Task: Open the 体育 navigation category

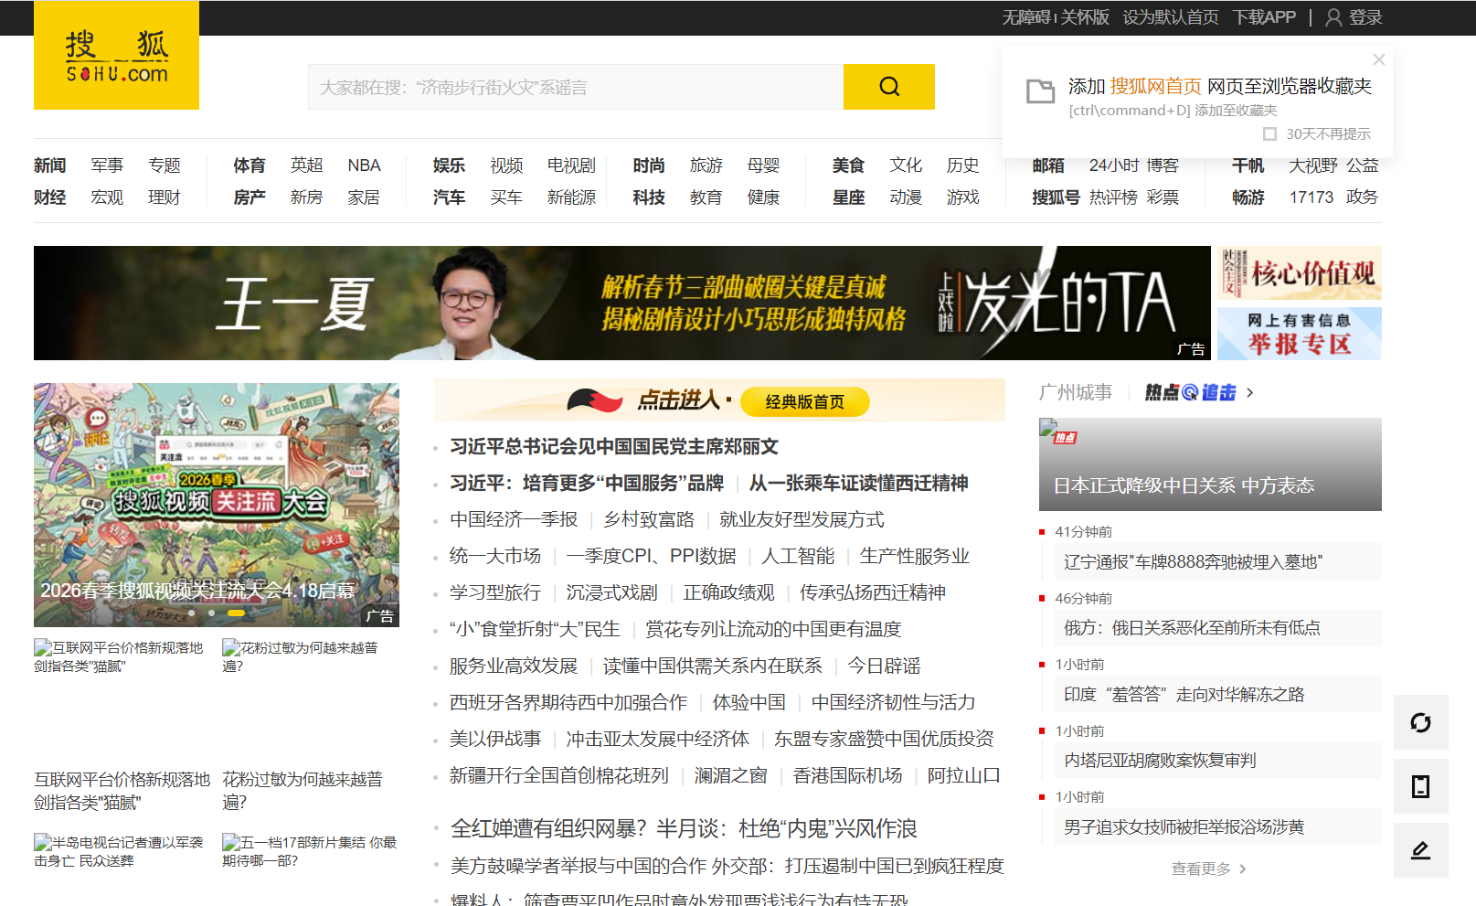Action: point(249,165)
